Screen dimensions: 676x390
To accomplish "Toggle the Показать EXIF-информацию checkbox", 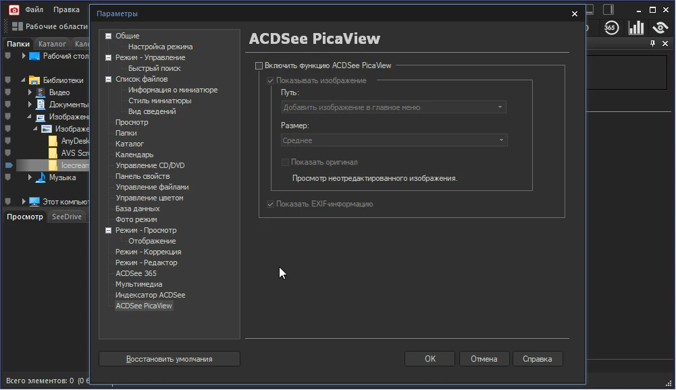I will tap(271, 204).
